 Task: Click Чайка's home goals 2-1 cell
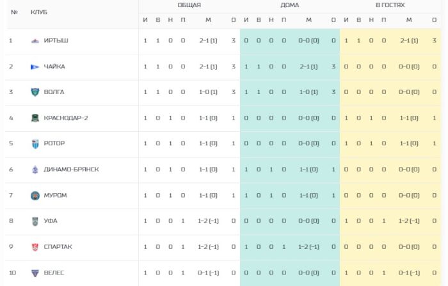coord(308,67)
